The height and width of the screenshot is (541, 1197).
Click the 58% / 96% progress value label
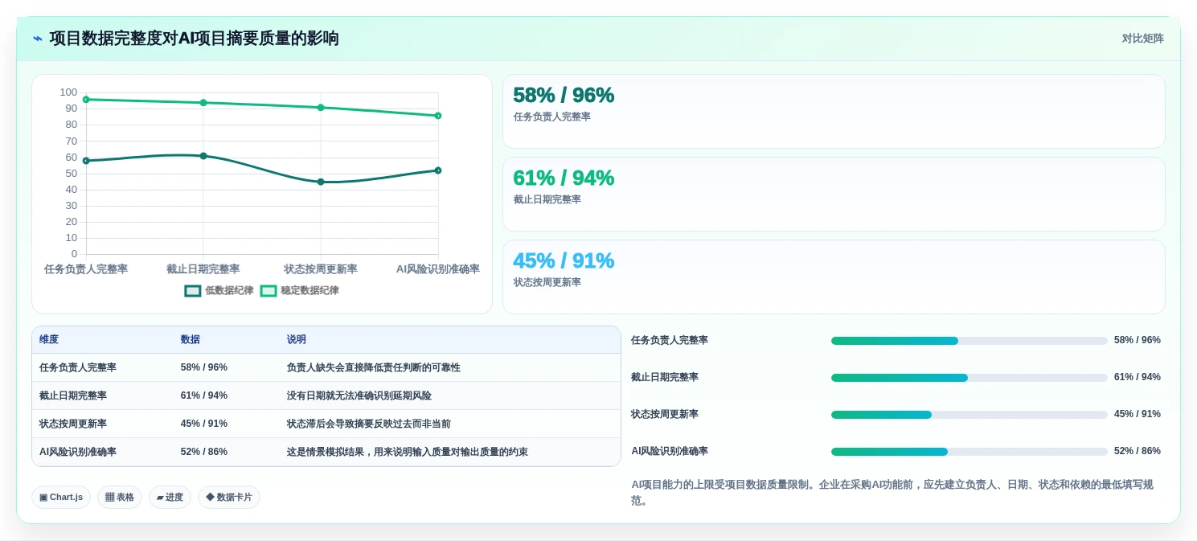1138,340
